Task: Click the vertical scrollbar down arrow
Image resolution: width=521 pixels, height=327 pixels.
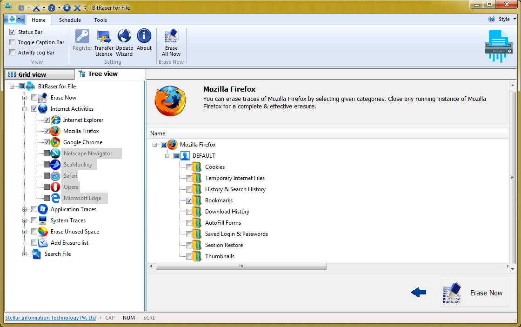Action: coord(513,269)
